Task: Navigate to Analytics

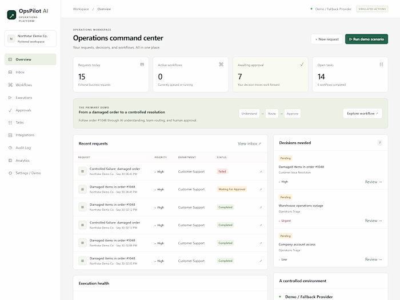Action: click(x=30, y=161)
